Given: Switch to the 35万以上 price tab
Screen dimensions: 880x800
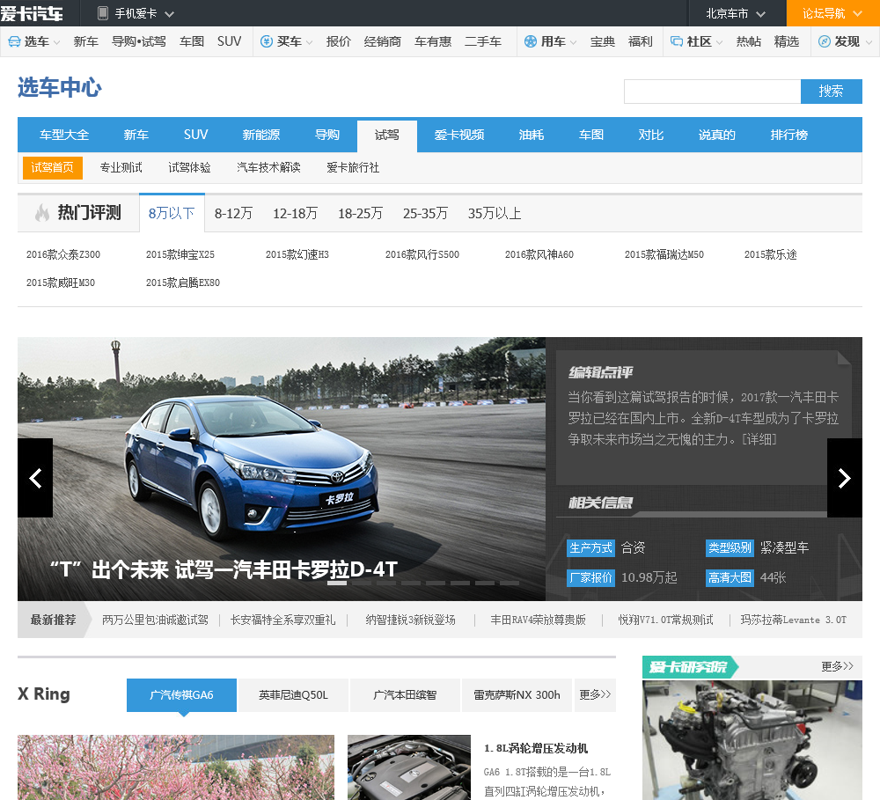Looking at the screenshot, I should pos(495,213).
